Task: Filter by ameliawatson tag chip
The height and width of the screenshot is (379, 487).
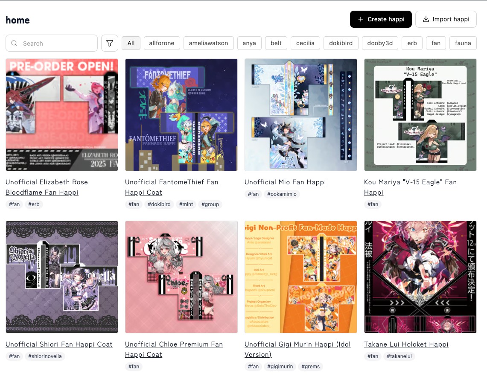Action: [208, 43]
